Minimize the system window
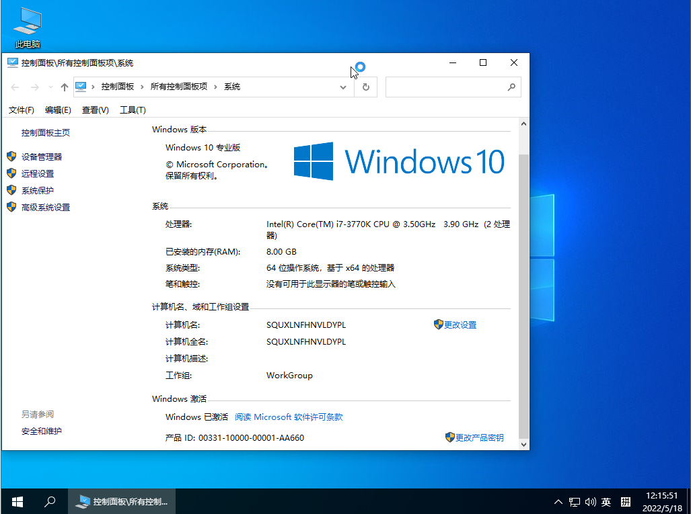 [453, 63]
